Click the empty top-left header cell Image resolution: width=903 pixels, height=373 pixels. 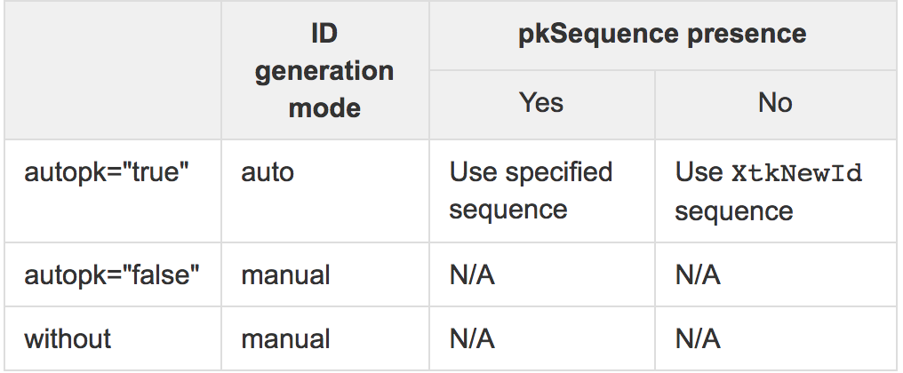pos(112,71)
